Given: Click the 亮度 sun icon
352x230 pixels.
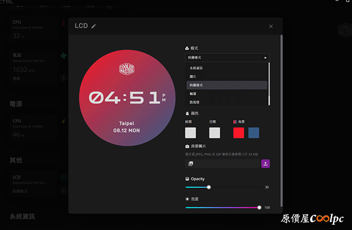Looking at the screenshot, I should (x=187, y=199).
